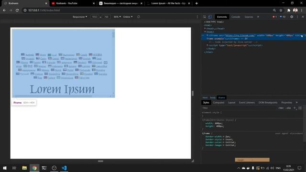Image resolution: width=306 pixels, height=172 pixels.
Task: Open the DevTools three-dot customize menu
Action: (297, 17)
